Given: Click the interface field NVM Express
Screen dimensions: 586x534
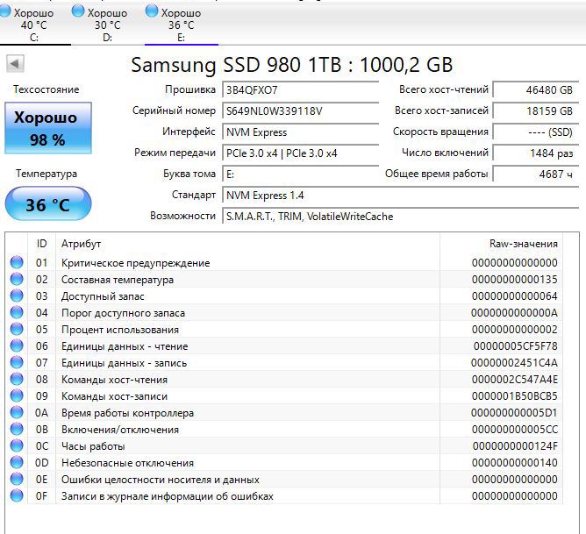Looking at the screenshot, I should [x=301, y=132].
